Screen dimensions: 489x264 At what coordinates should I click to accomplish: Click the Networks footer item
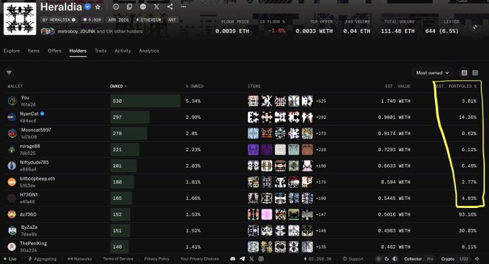pyautogui.click(x=80, y=259)
